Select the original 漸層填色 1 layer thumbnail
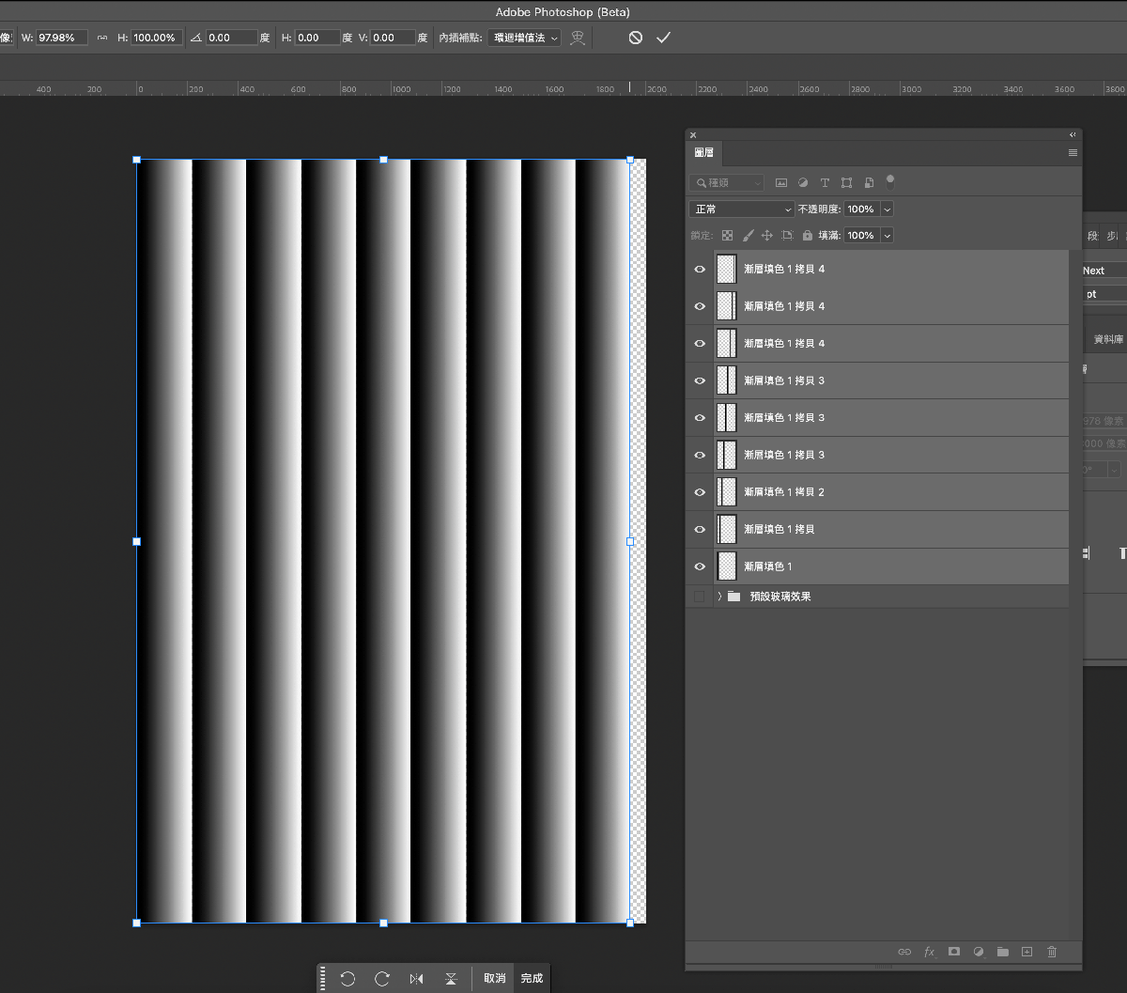Screen dimensions: 1127x993 coord(726,566)
